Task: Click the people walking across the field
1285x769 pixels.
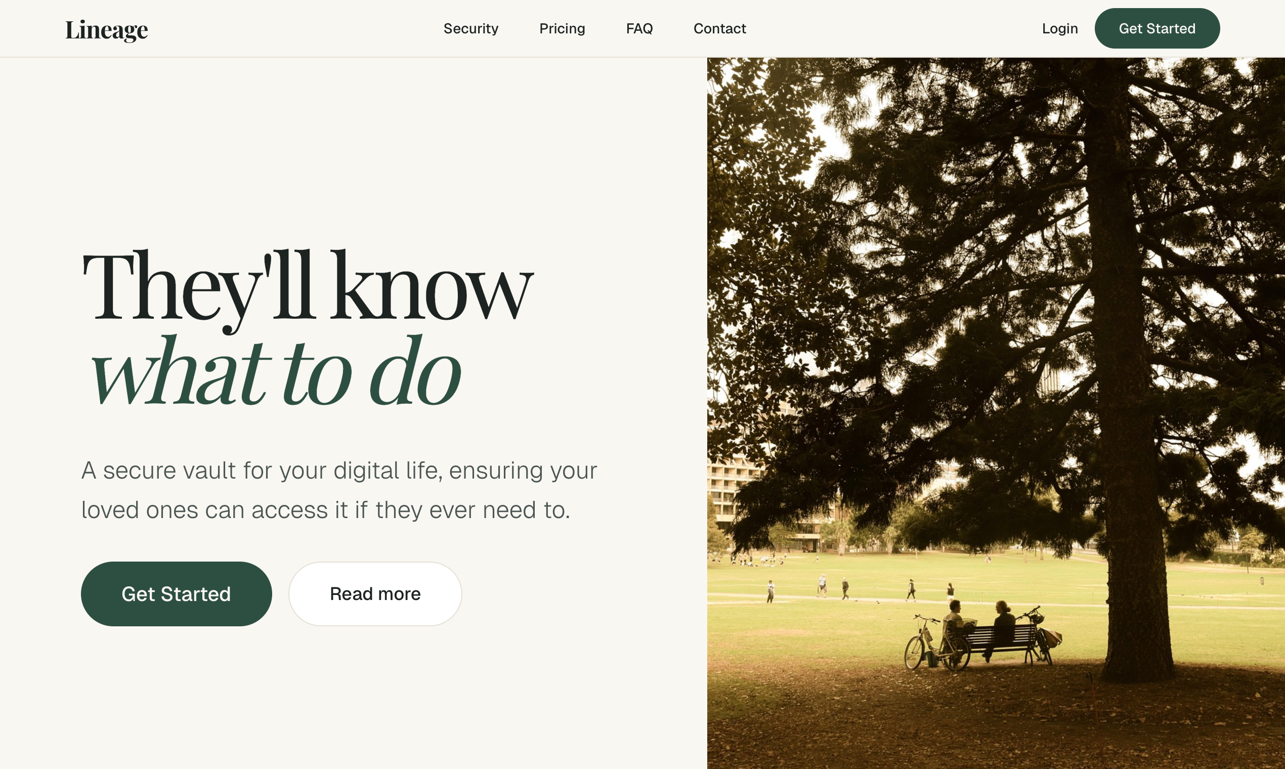Action: (844, 588)
